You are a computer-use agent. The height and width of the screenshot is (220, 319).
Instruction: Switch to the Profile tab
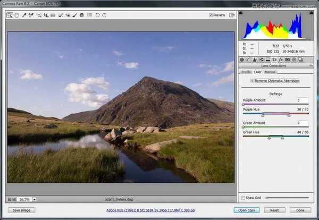(x=246, y=72)
